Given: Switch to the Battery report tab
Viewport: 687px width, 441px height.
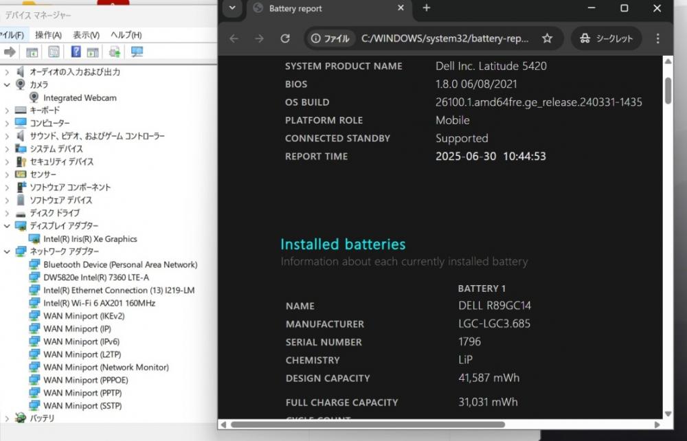Looking at the screenshot, I should [328, 8].
